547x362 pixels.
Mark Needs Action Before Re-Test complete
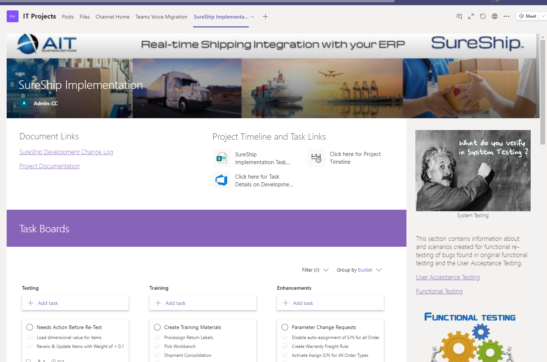30,327
